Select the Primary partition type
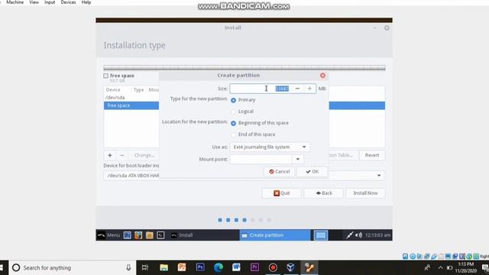This screenshot has height=275, width=489. tap(233, 100)
